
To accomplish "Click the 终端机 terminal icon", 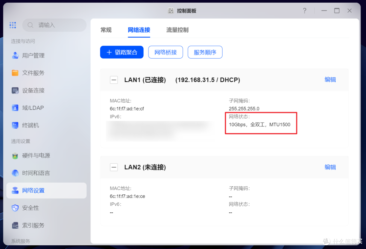I will (x=15, y=125).
